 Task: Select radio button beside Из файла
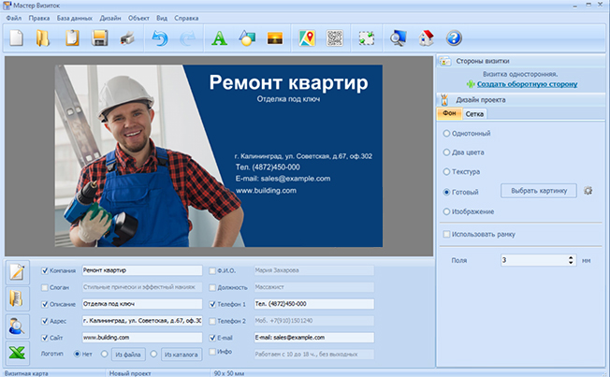pos(104,354)
